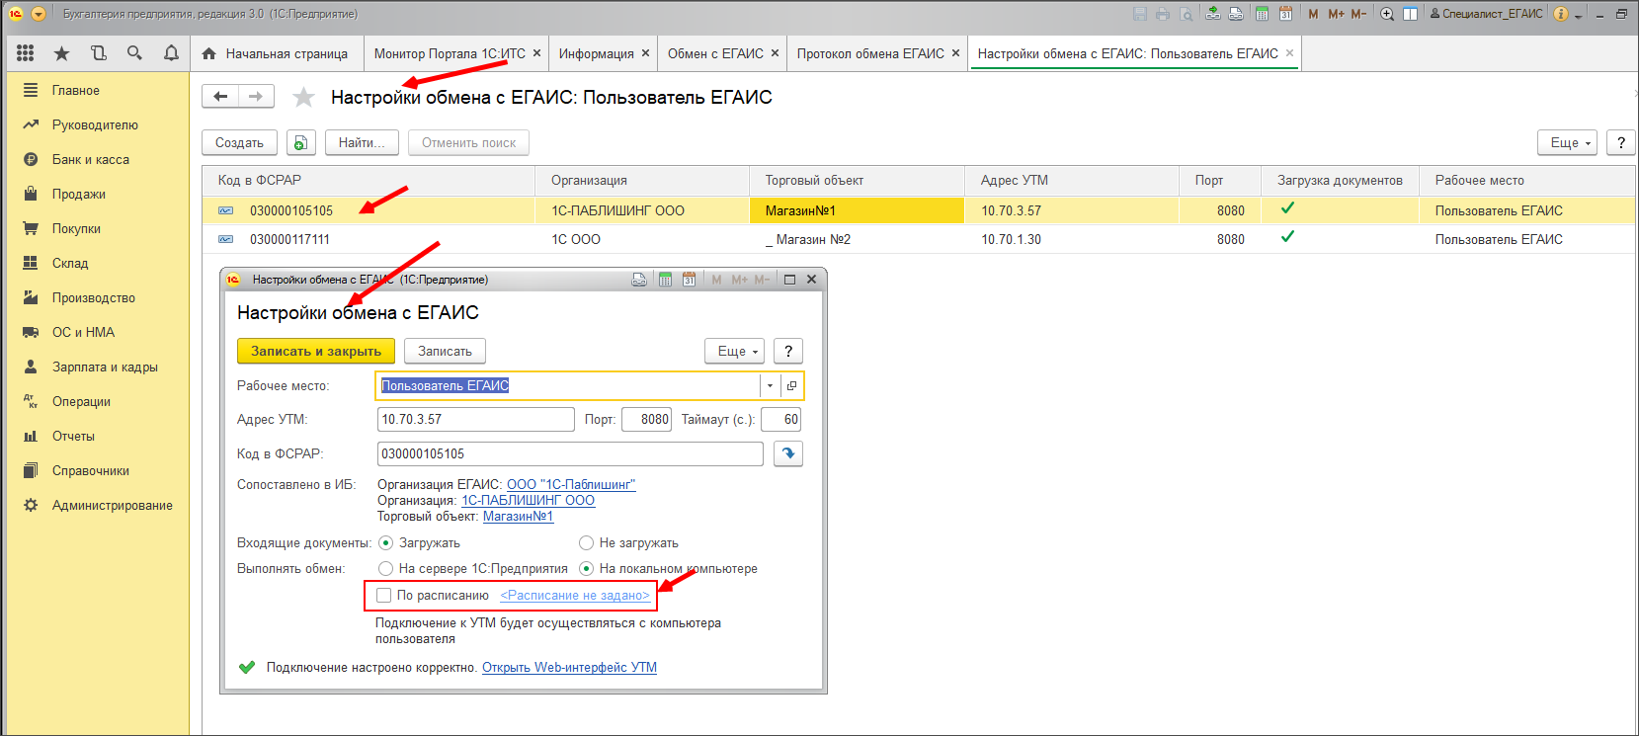The image size is (1639, 736).
Task: Click the panel layout icon in title bar
Action: 1411,14
